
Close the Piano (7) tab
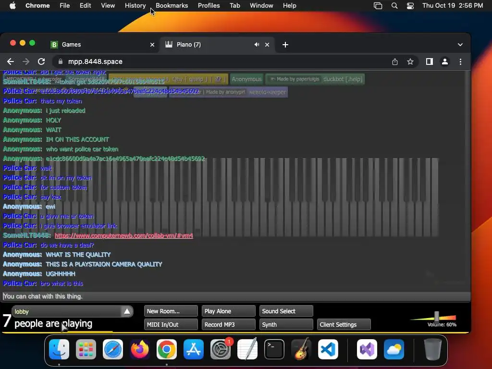coord(267,45)
